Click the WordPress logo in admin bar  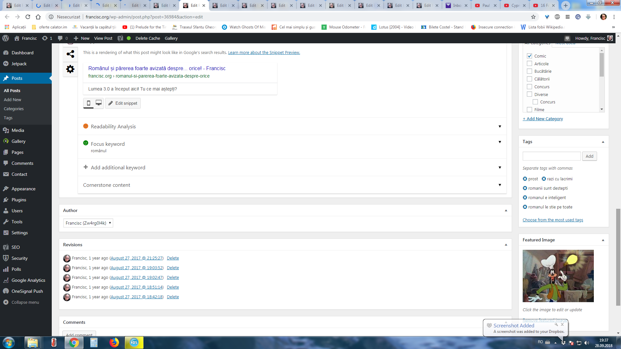(5, 38)
